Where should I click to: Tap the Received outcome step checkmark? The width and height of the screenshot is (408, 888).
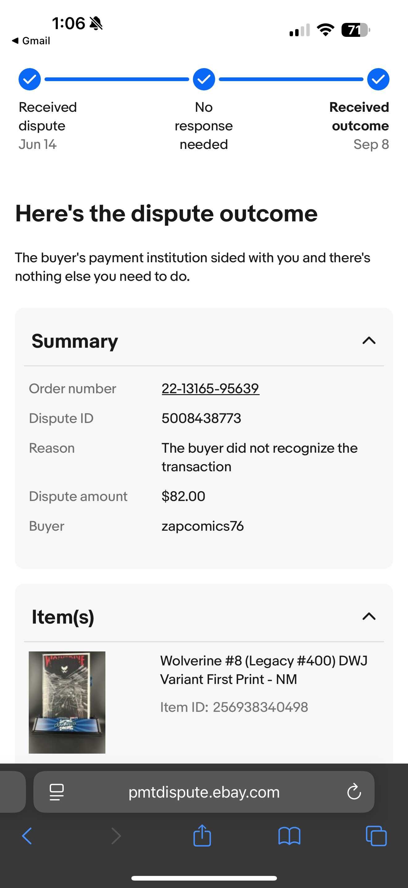tap(378, 79)
